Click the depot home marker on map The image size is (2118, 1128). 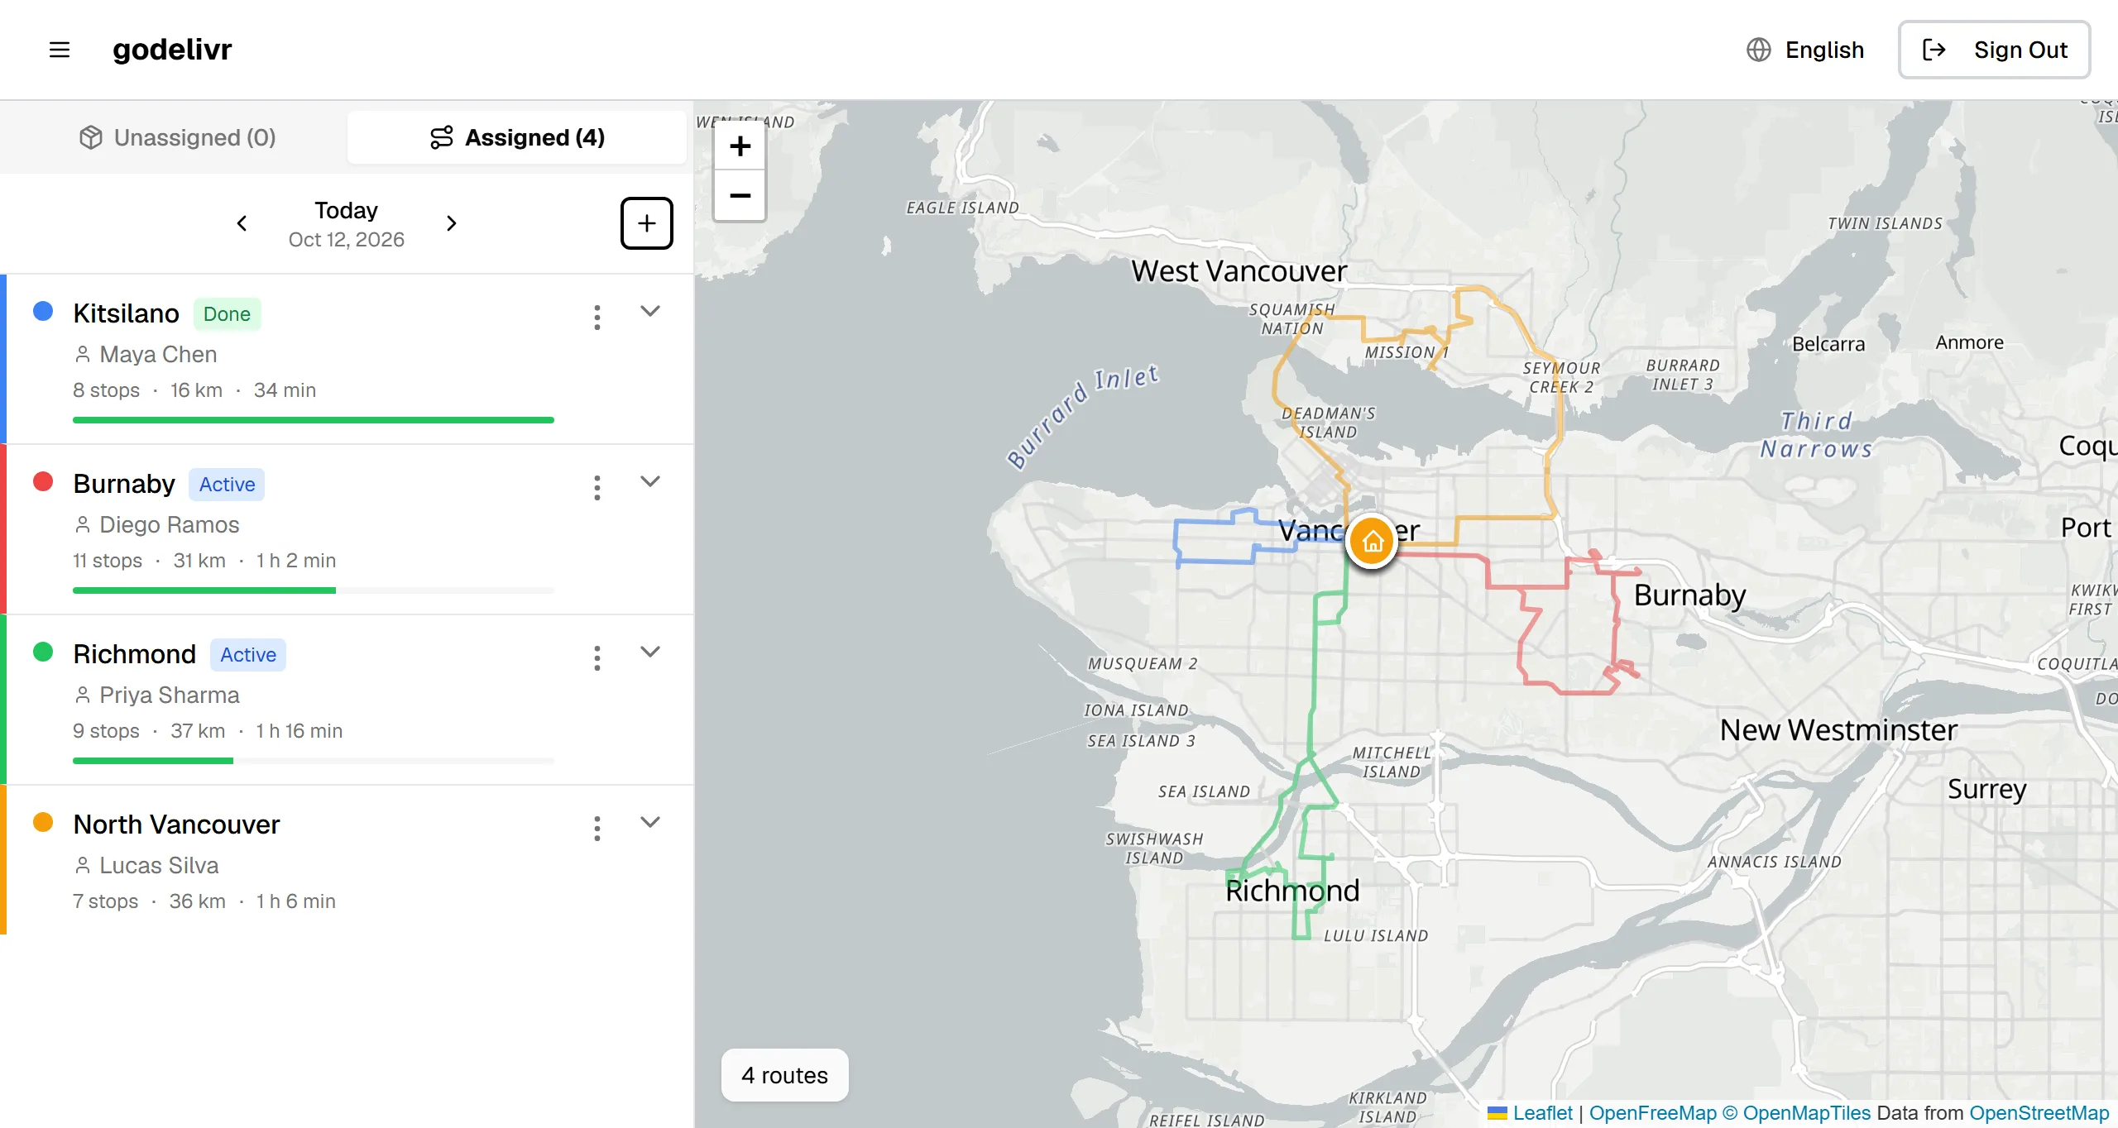click(1373, 542)
